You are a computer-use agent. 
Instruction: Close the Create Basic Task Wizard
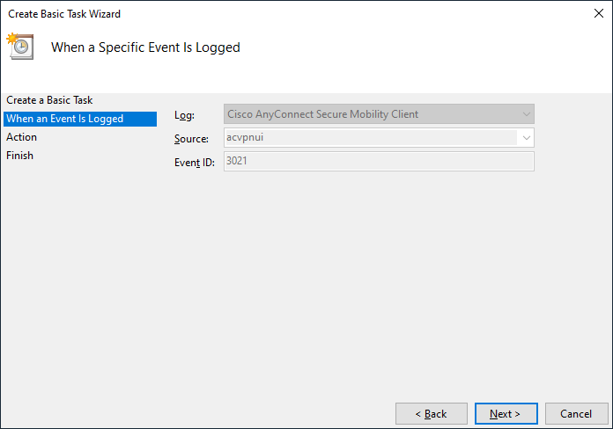599,13
